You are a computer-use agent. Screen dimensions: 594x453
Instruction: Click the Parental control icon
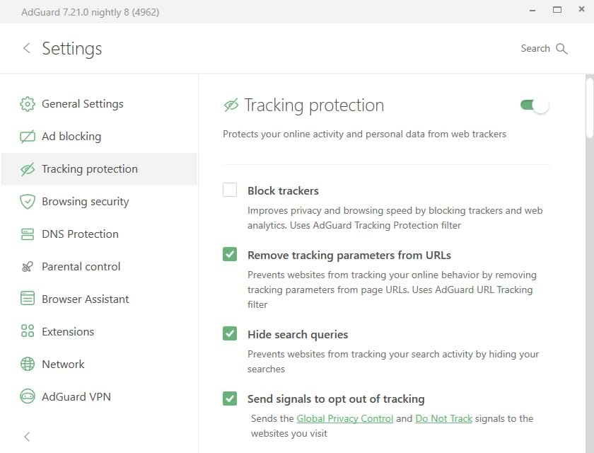coord(28,267)
